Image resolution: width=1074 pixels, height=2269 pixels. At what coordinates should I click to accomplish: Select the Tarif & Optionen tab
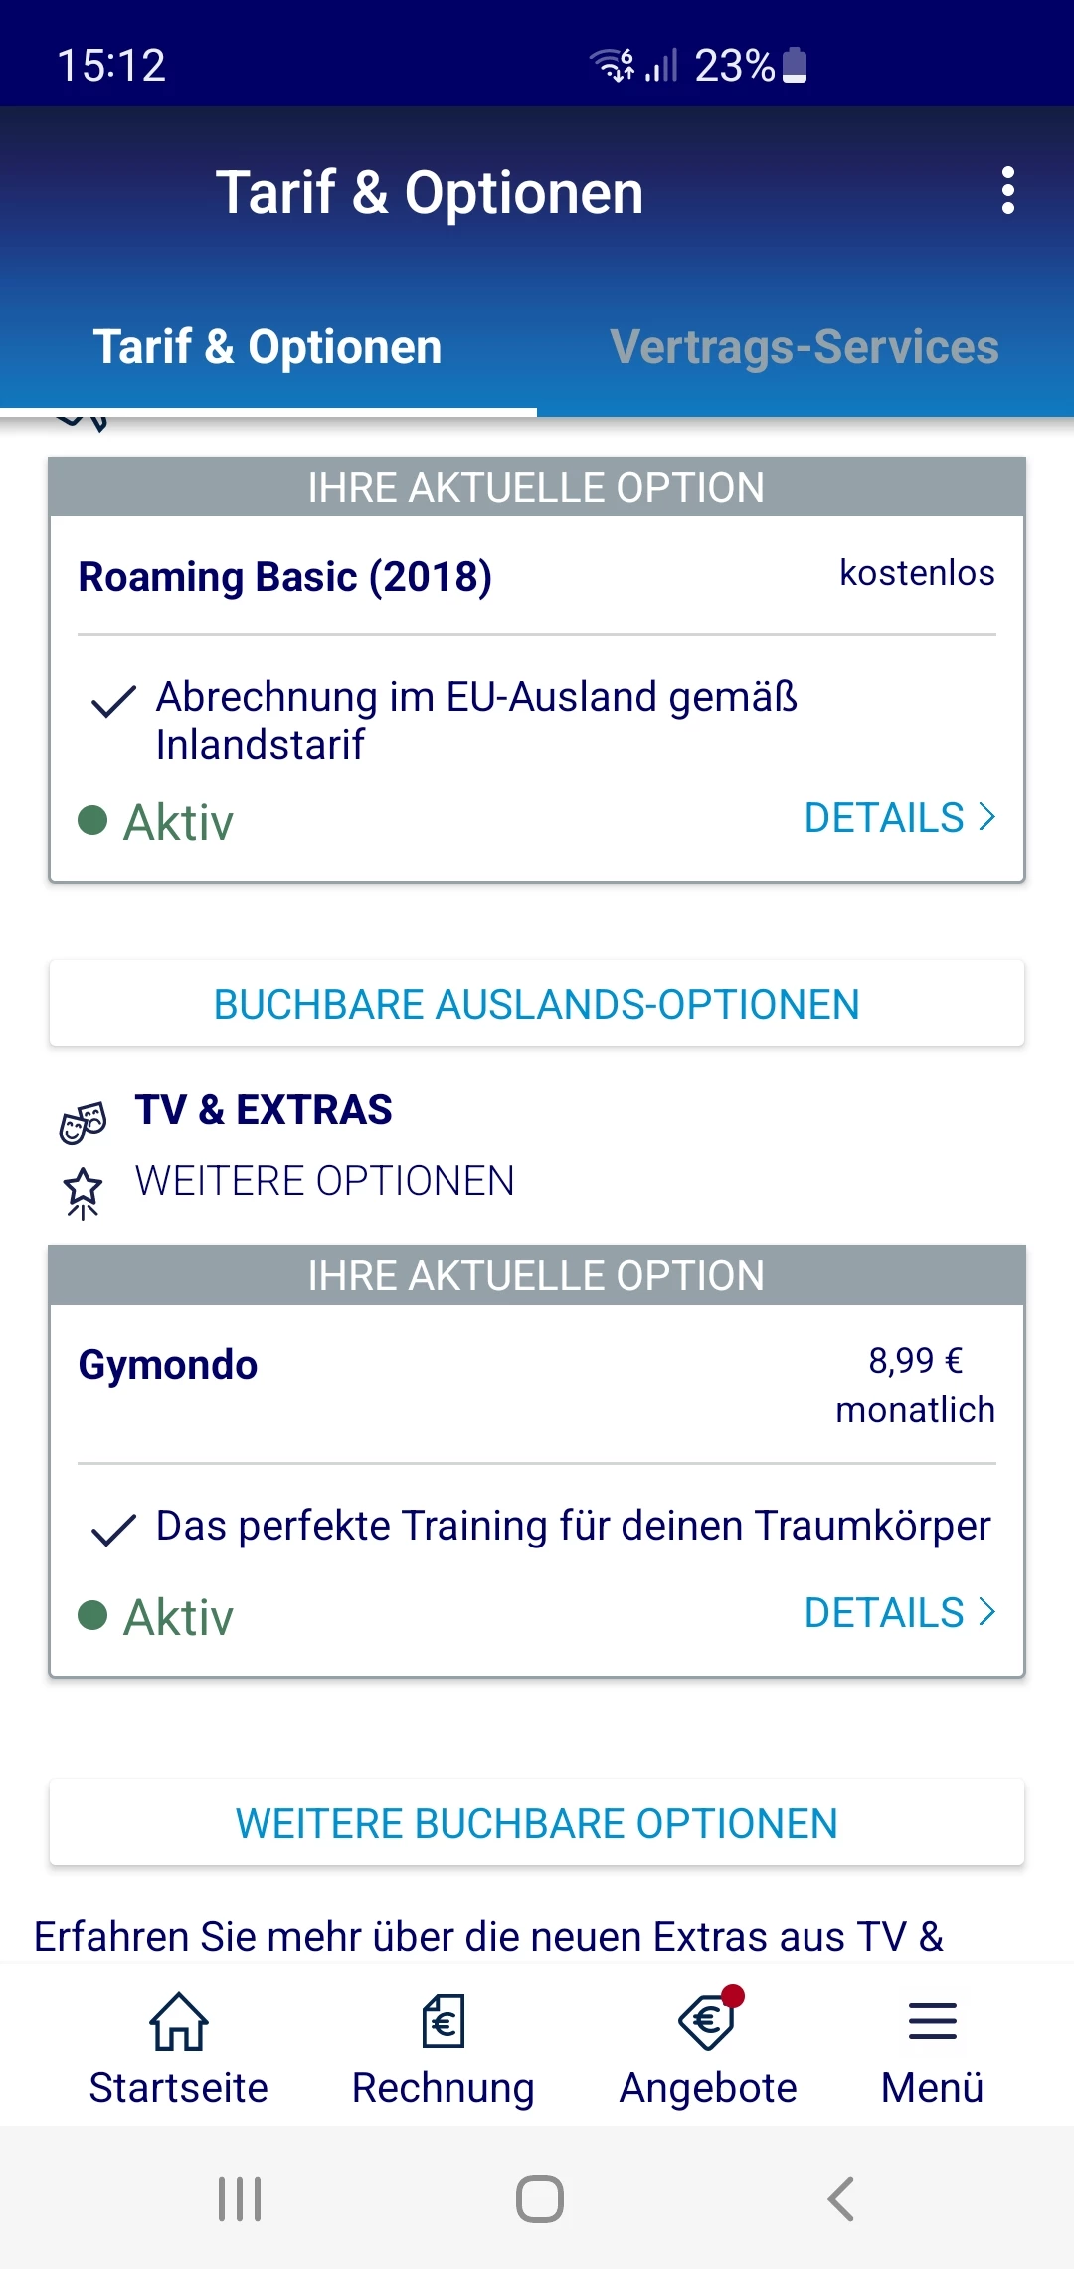pyautogui.click(x=268, y=347)
